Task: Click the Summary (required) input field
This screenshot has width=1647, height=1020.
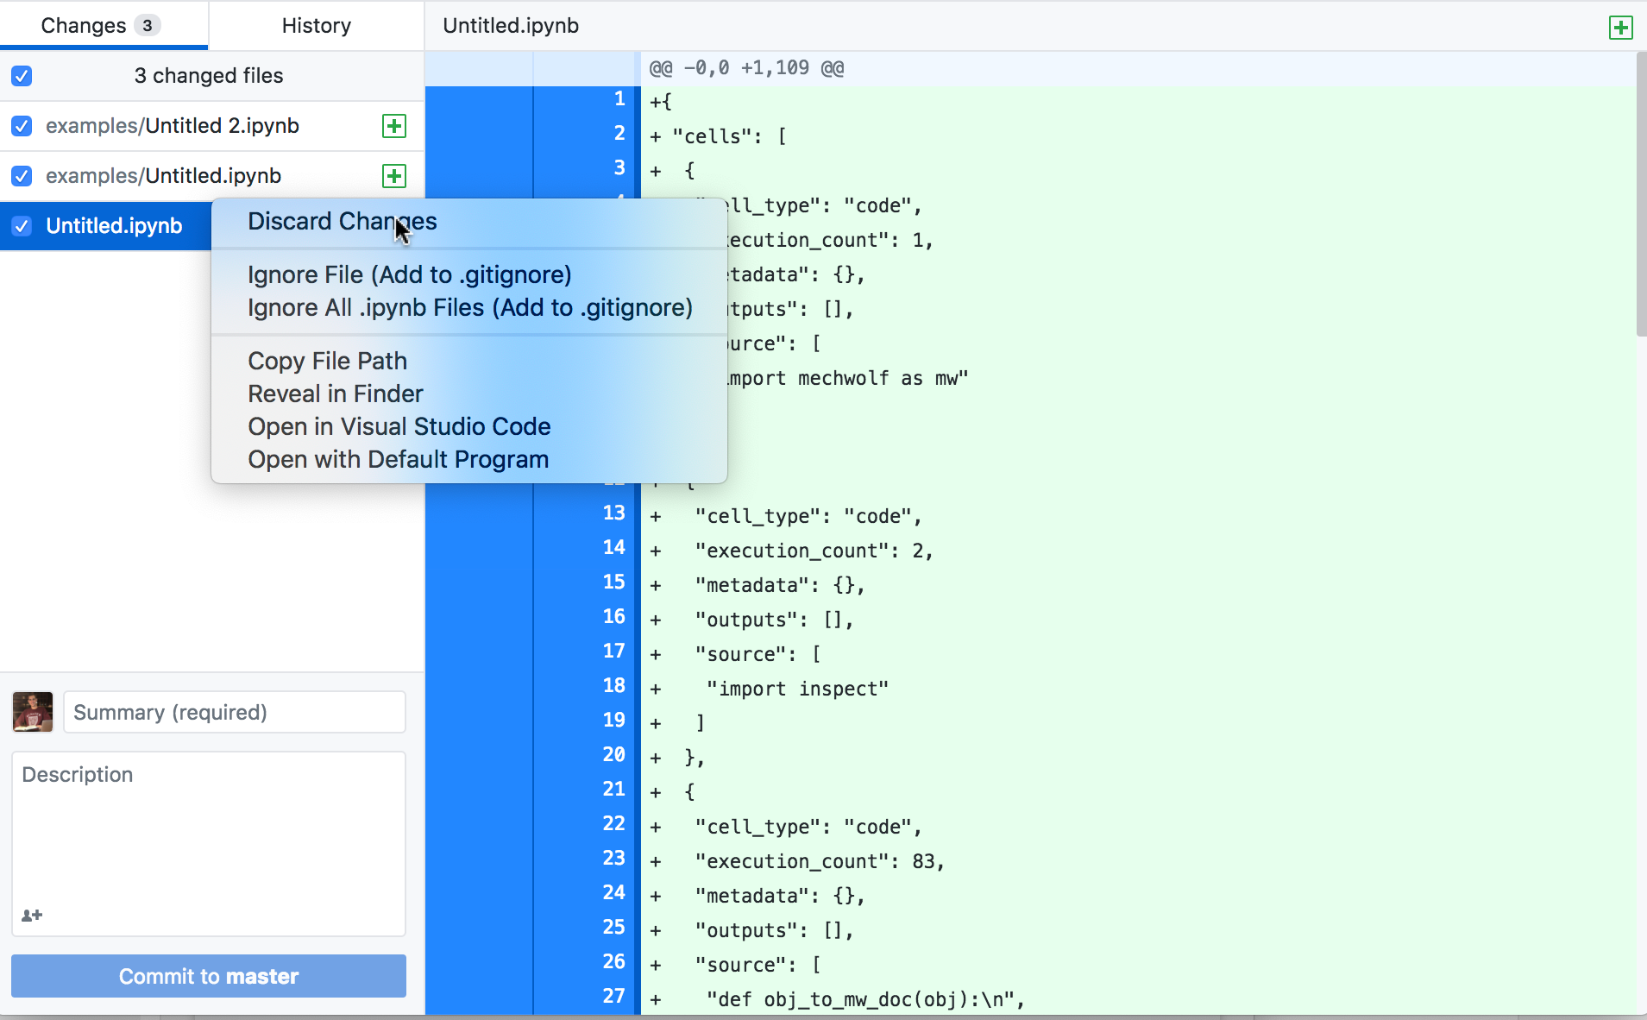Action: tap(233, 712)
